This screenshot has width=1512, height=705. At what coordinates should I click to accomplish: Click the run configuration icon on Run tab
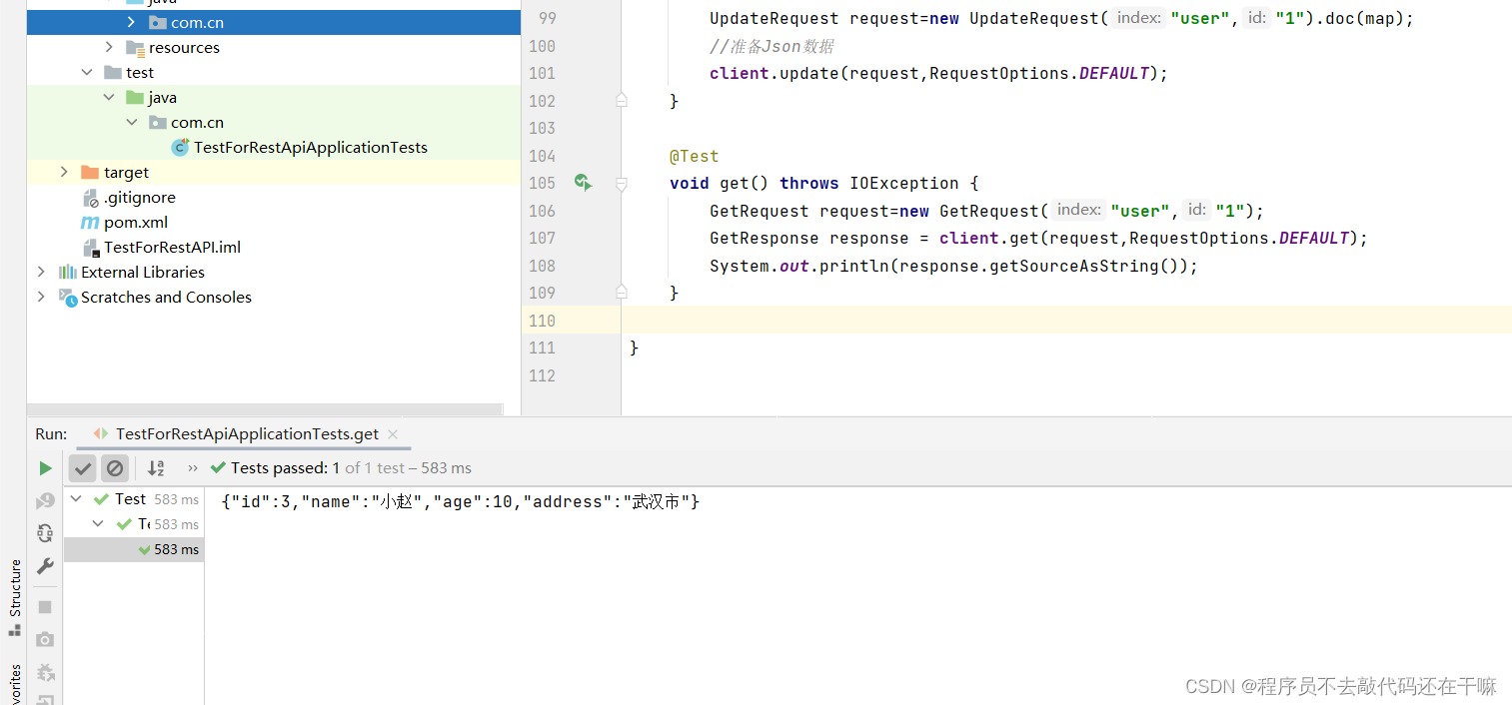[x=100, y=434]
